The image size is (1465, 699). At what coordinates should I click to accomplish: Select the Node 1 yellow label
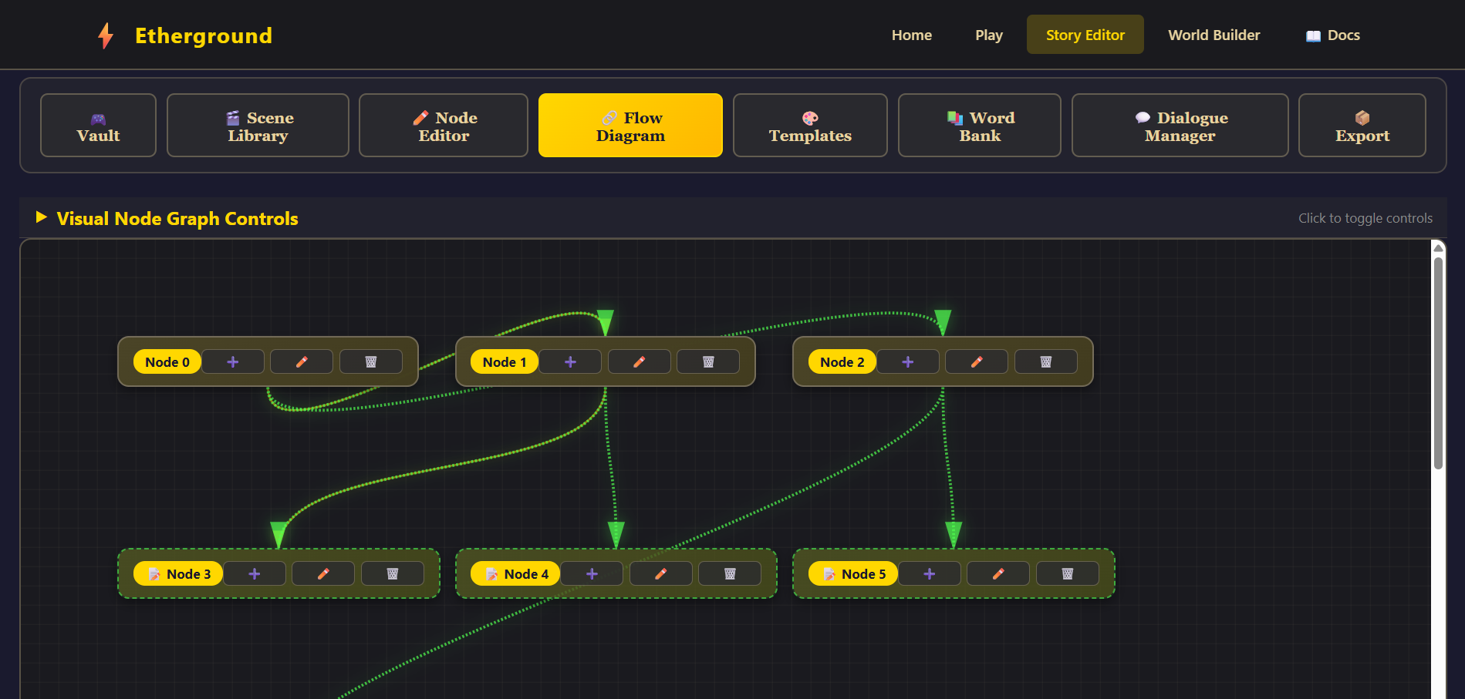[x=504, y=362]
